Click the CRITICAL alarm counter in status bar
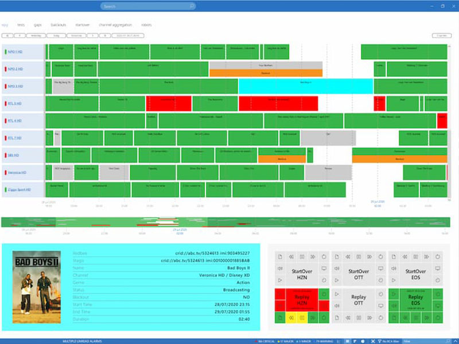 [x=264, y=341]
